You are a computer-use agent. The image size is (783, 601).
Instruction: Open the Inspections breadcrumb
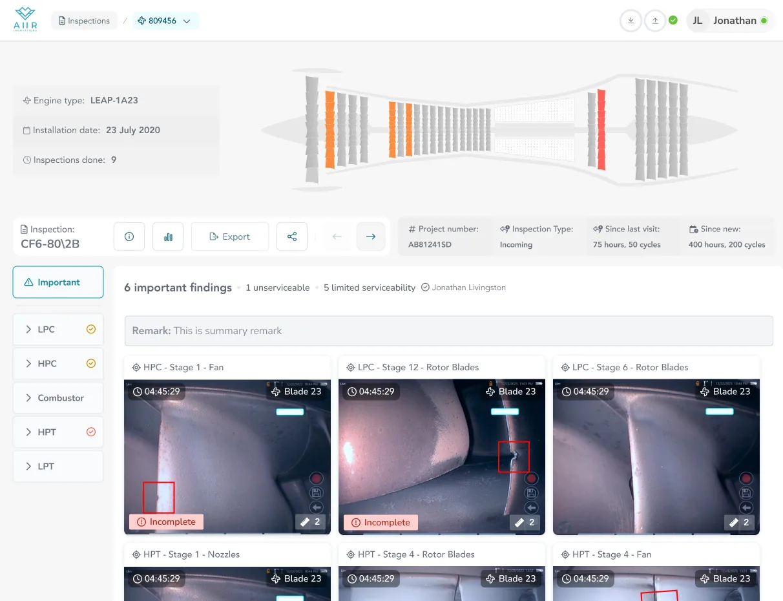84,21
